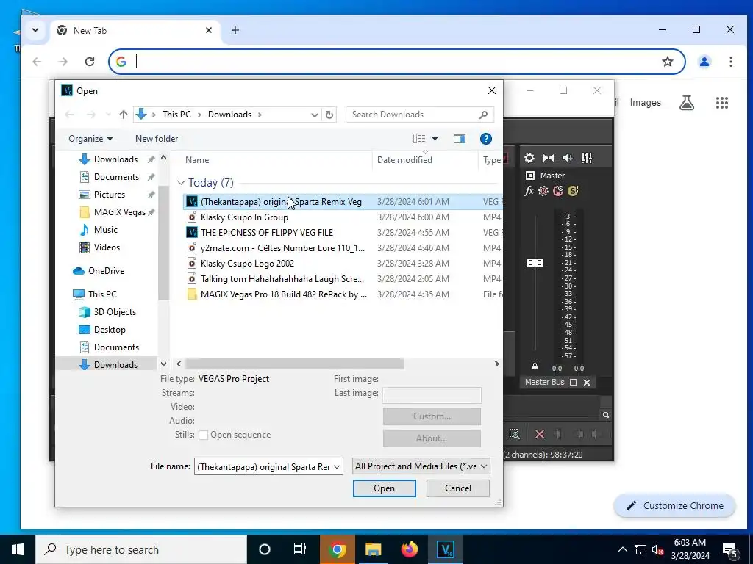Click the horizontal scrollbar in file list
The width and height of the screenshot is (753, 564).
[x=295, y=364]
